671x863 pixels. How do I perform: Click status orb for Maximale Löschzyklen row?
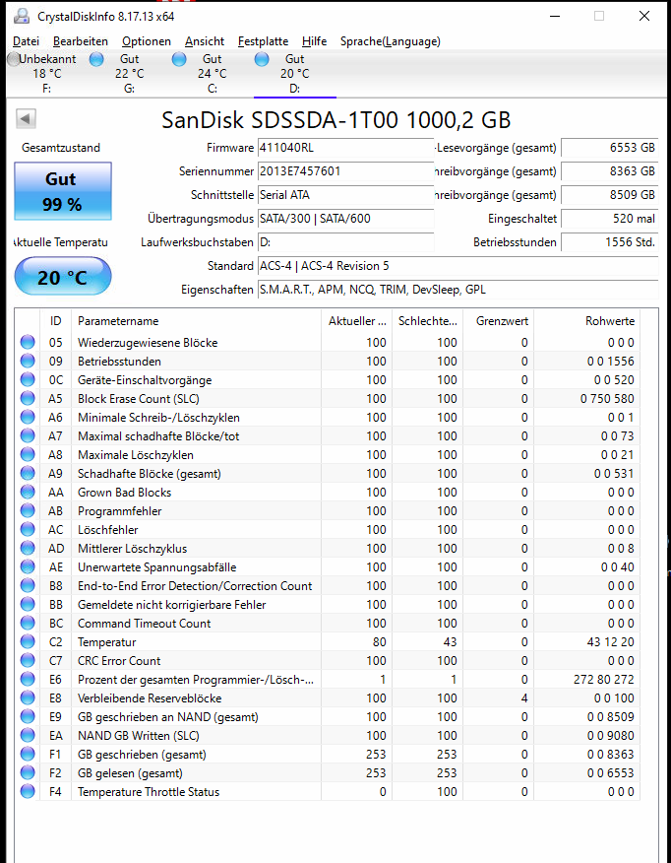click(28, 454)
